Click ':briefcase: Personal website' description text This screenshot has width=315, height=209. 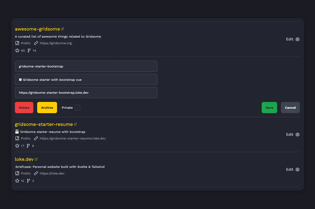(x=60, y=167)
